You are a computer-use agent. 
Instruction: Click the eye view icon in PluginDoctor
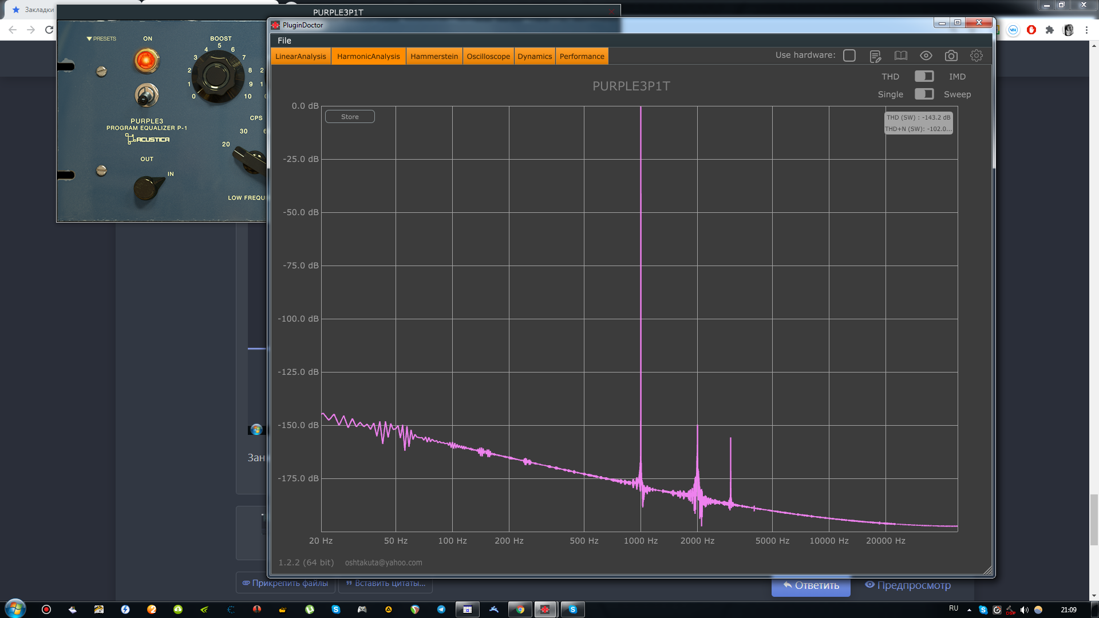tap(926, 56)
